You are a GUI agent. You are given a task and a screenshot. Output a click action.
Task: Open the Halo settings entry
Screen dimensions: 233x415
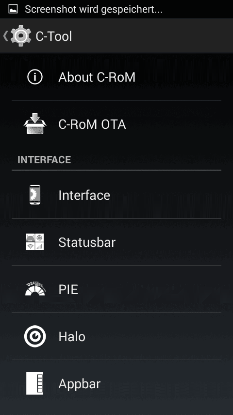tap(116, 336)
